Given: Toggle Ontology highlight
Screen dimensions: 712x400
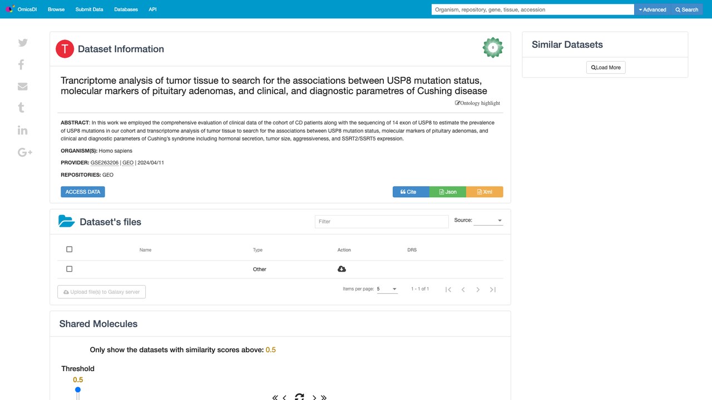Looking at the screenshot, I should (x=478, y=103).
